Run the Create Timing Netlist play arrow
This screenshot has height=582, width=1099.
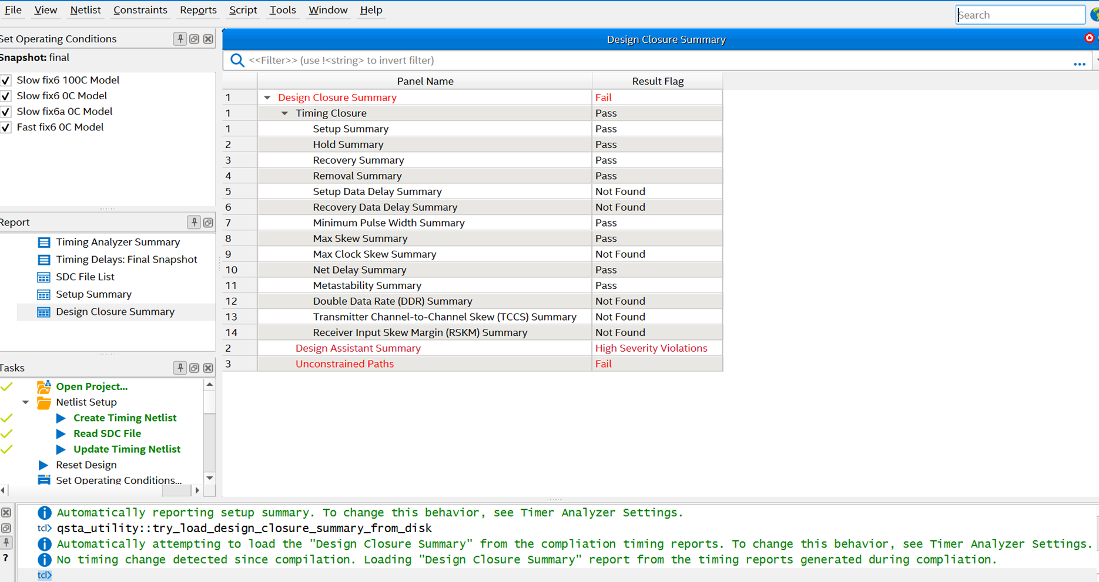pyautogui.click(x=61, y=418)
